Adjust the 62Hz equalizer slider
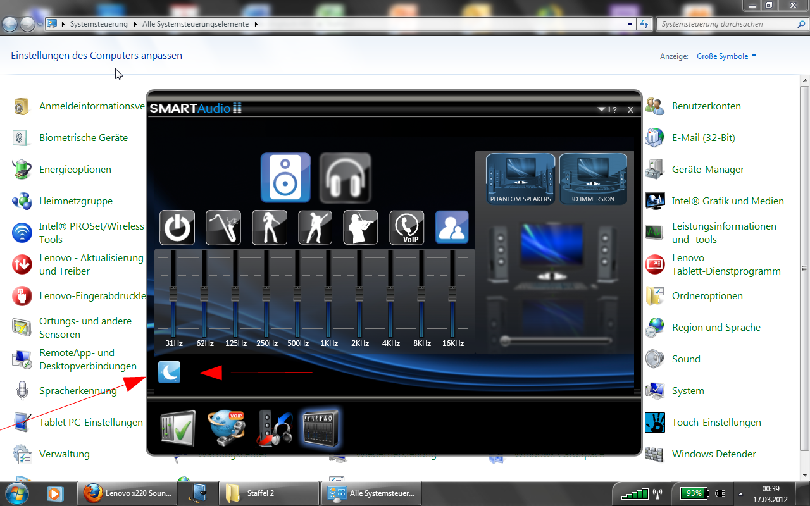The width and height of the screenshot is (810, 506). point(204,293)
